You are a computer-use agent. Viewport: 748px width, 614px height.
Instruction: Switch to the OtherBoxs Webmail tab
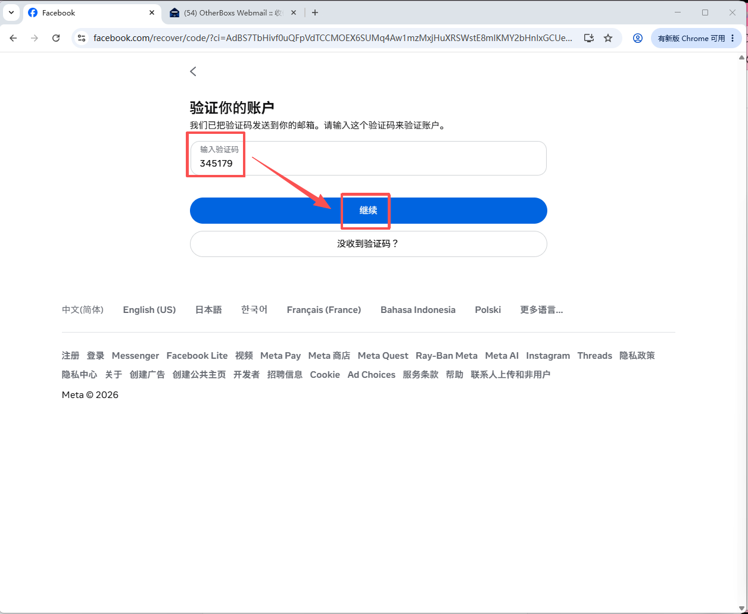click(x=233, y=12)
